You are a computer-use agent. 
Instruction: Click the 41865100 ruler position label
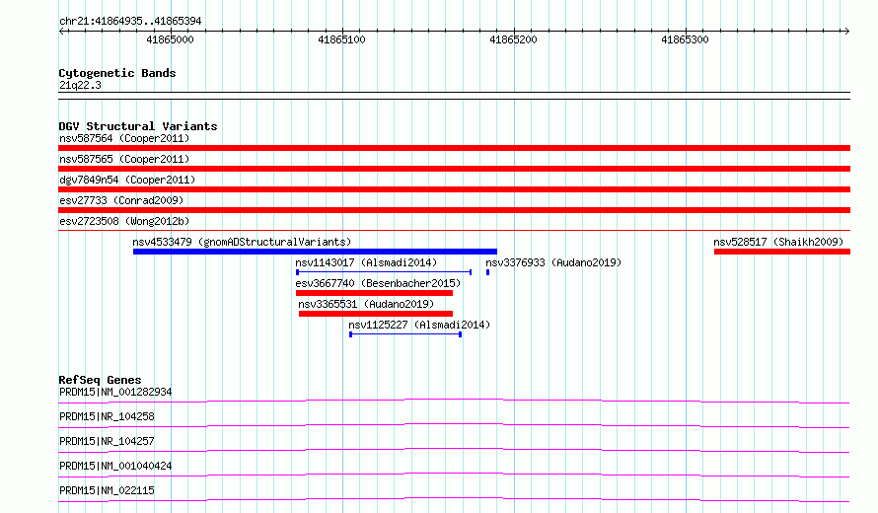[341, 39]
